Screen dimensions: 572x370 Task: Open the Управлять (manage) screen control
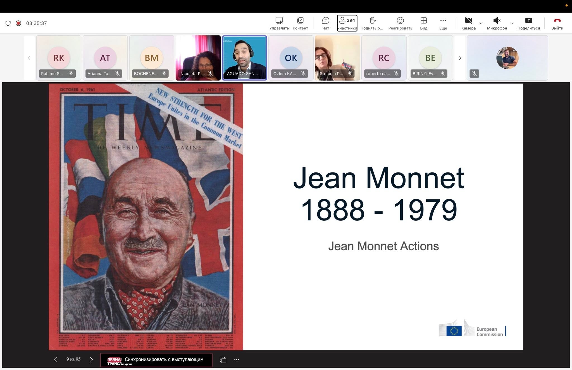tap(279, 23)
